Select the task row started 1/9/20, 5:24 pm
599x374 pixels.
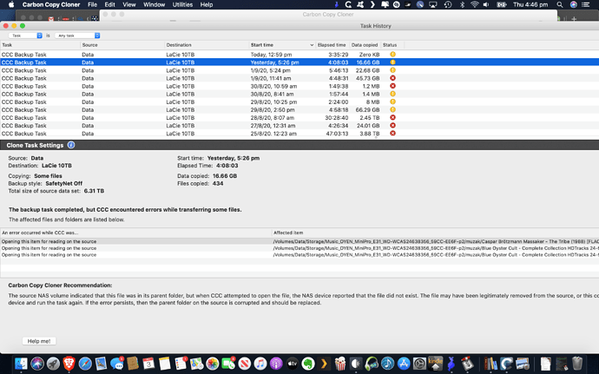pyautogui.click(x=299, y=70)
